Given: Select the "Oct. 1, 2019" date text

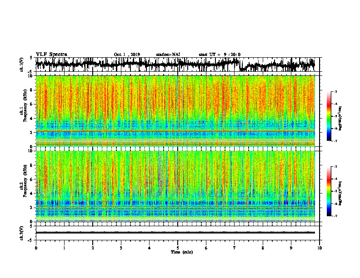Looking at the screenshot, I should (127, 55).
